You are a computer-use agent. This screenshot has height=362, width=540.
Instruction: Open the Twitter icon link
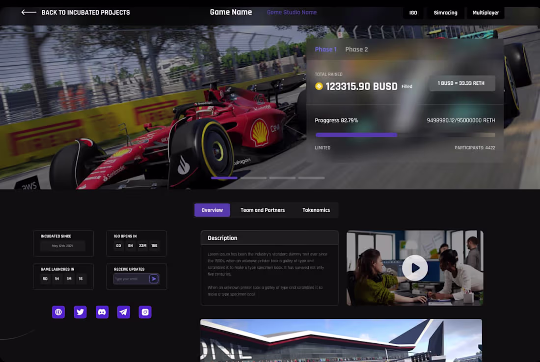tap(80, 312)
